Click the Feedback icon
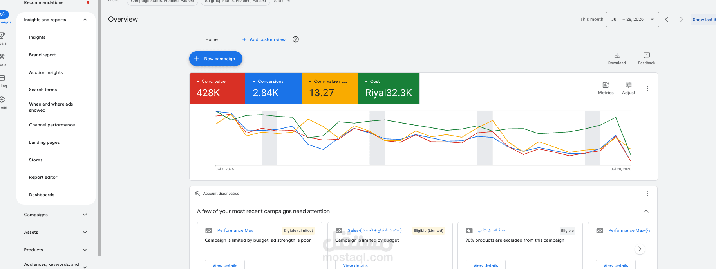Image resolution: width=716 pixels, height=269 pixels. point(647,56)
